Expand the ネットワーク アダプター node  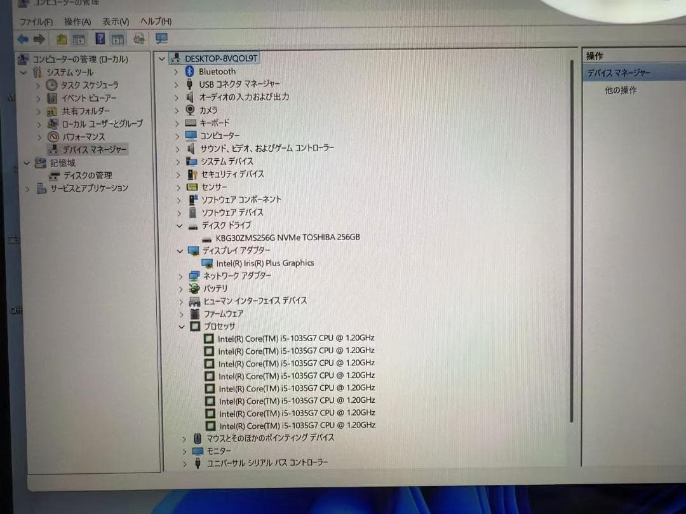click(180, 276)
